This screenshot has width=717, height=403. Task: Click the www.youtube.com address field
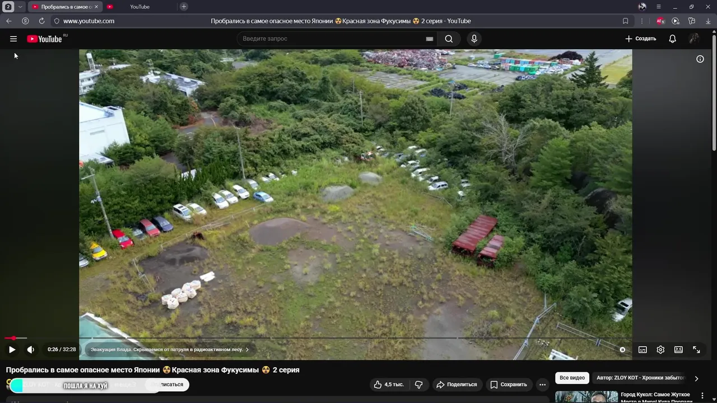(89, 21)
